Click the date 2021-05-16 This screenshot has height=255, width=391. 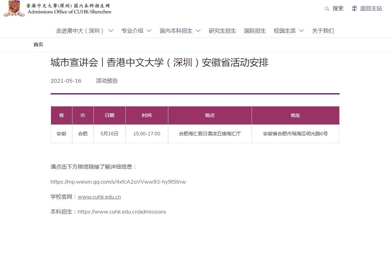[x=66, y=81]
